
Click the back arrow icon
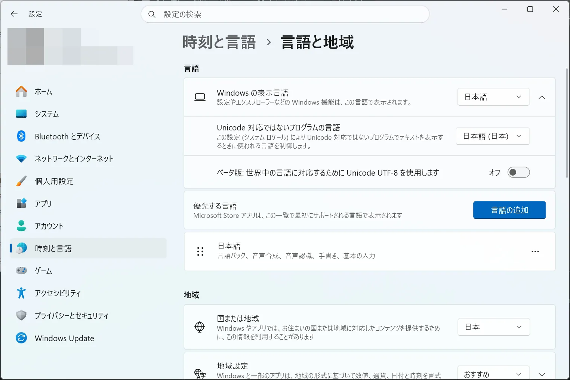14,14
